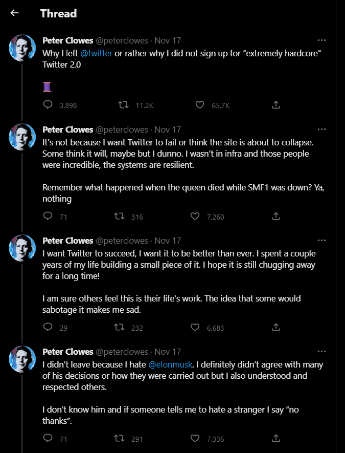Open Peter Clowes name on first tweet

(x=68, y=40)
